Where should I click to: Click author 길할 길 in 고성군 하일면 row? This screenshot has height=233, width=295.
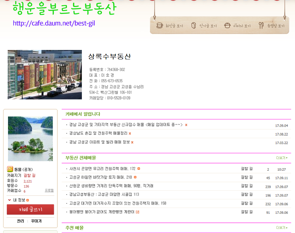247,177
